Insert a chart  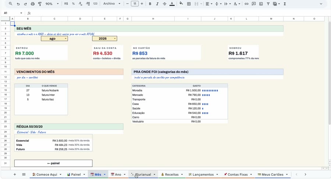pos(261,4)
